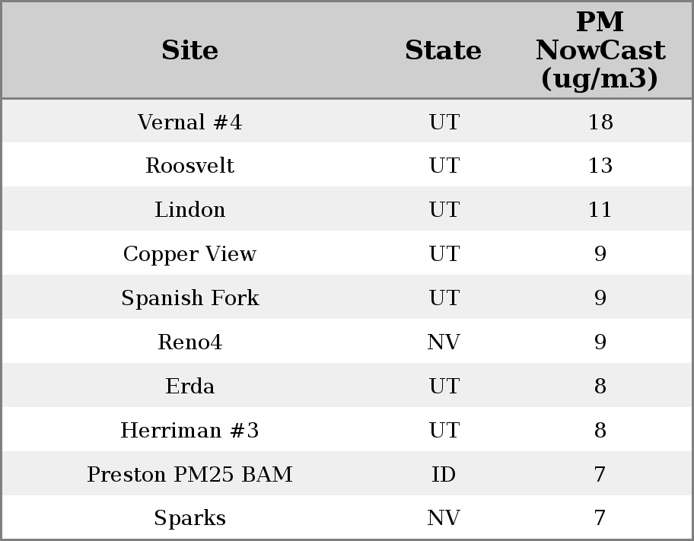
Task: Click the Reno4 site name
Action: click(189, 342)
